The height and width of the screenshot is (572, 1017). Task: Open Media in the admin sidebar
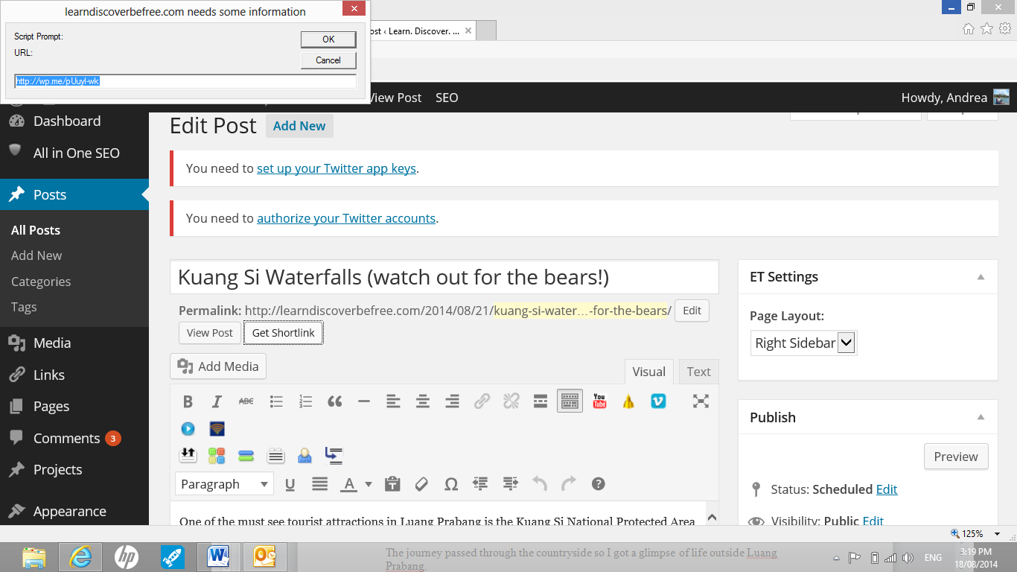(x=52, y=343)
